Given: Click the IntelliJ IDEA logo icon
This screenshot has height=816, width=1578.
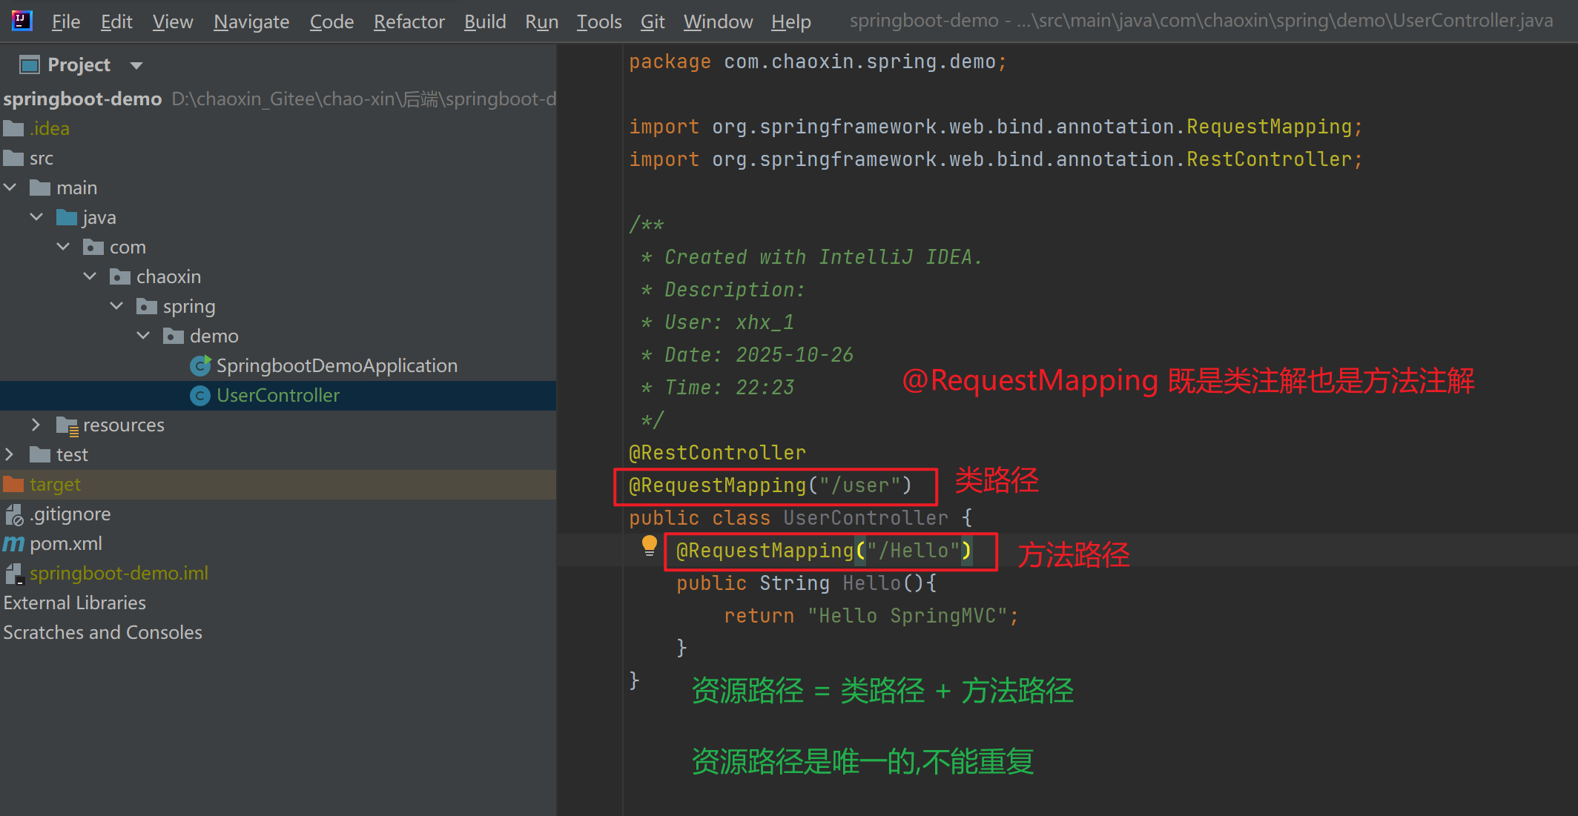Looking at the screenshot, I should (22, 20).
